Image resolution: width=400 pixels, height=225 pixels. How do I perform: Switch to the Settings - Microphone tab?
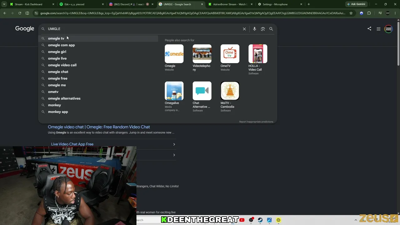click(x=279, y=4)
